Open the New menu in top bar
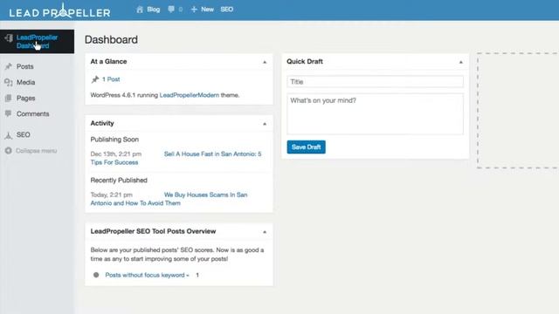The height and width of the screenshot is (314, 559). [207, 10]
